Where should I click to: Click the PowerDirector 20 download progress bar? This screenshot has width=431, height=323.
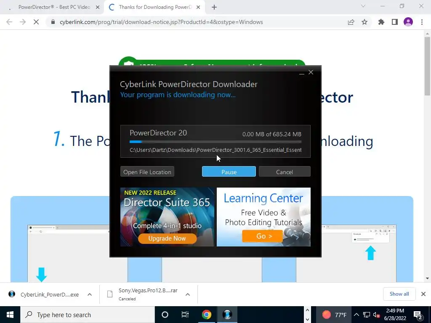tap(215, 142)
